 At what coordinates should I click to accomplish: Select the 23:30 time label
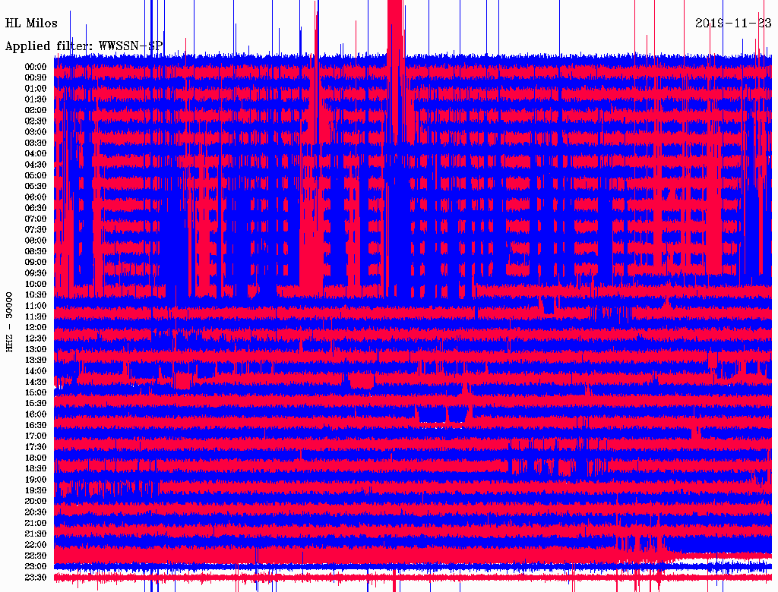coord(36,578)
